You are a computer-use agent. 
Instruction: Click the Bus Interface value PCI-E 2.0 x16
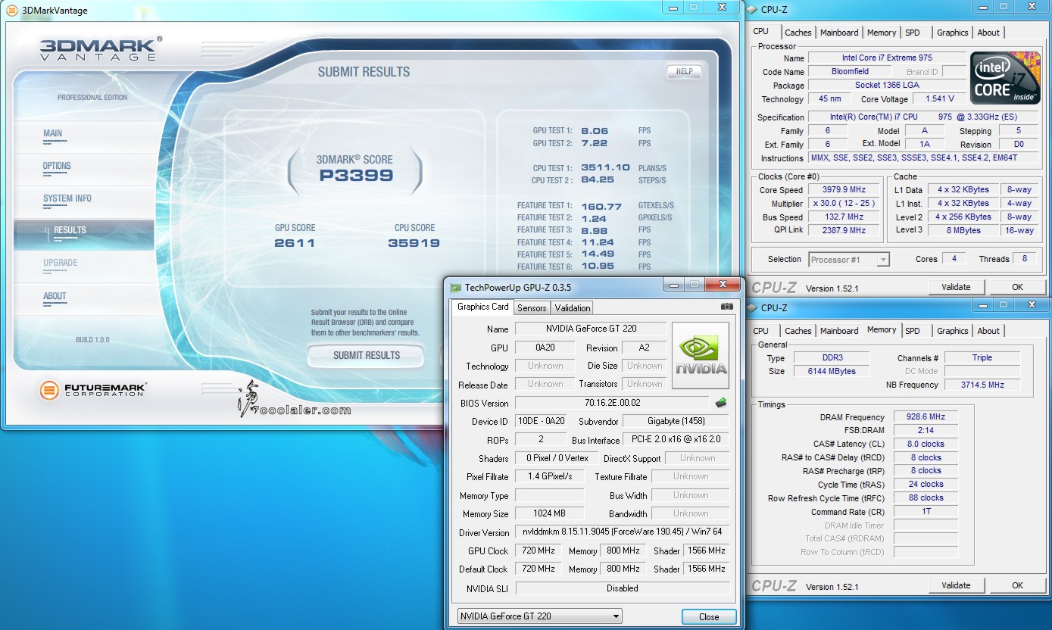pos(676,439)
